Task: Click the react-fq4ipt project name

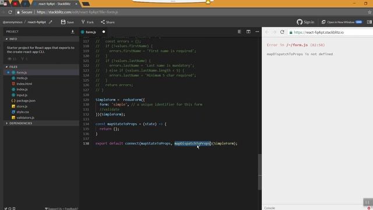Action: 37,22
